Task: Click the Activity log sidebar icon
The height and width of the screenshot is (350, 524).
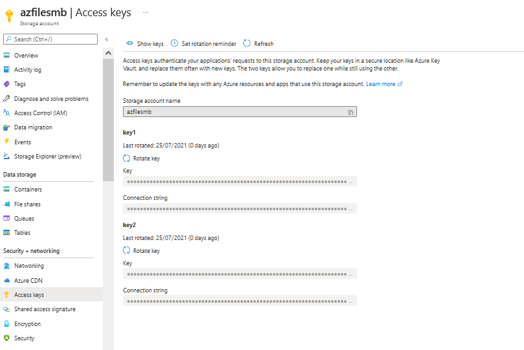Action: [6, 69]
